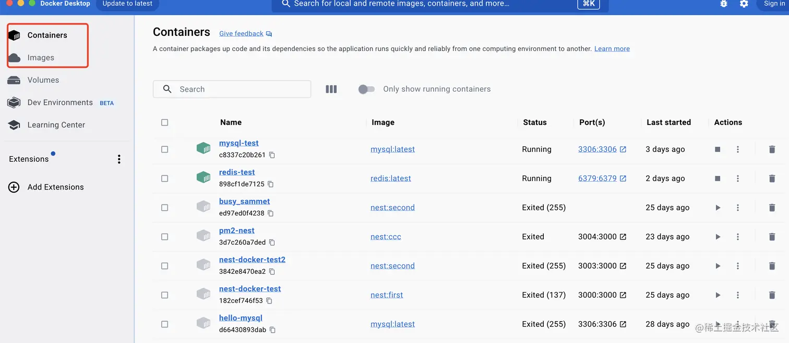Viewport: 789px width, 343px height.
Task: Open the troubleshoot bug icon
Action: (x=724, y=4)
